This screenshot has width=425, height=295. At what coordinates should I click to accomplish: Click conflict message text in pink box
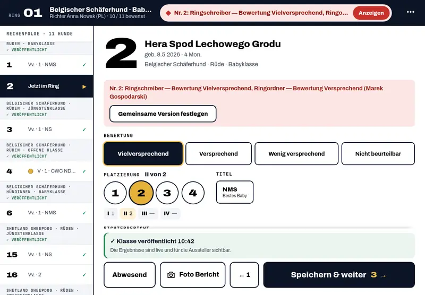(246, 92)
